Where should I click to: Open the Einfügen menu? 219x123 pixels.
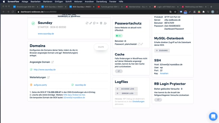coord(59,2)
